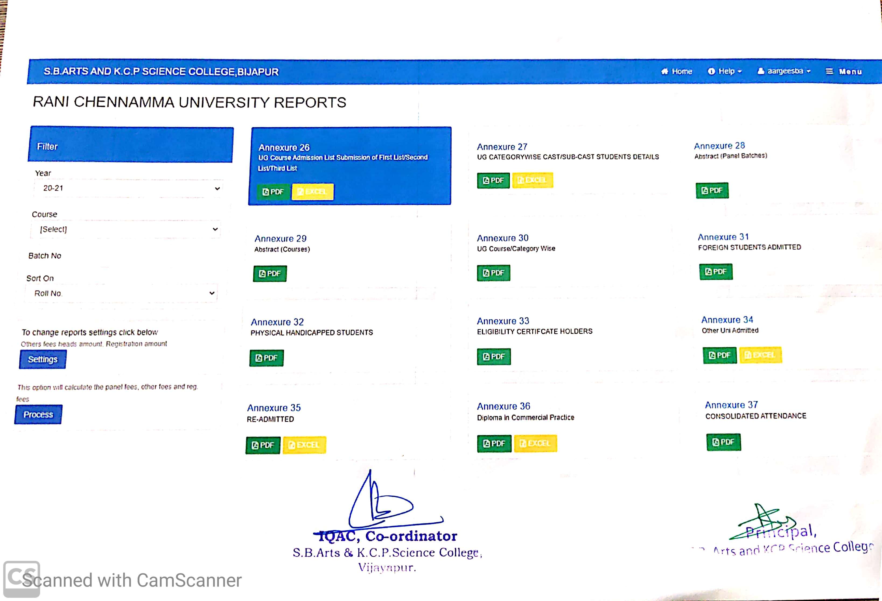Screen dimensions: 882x601
Task: Open the hamburger Menu
Action: [x=844, y=71]
